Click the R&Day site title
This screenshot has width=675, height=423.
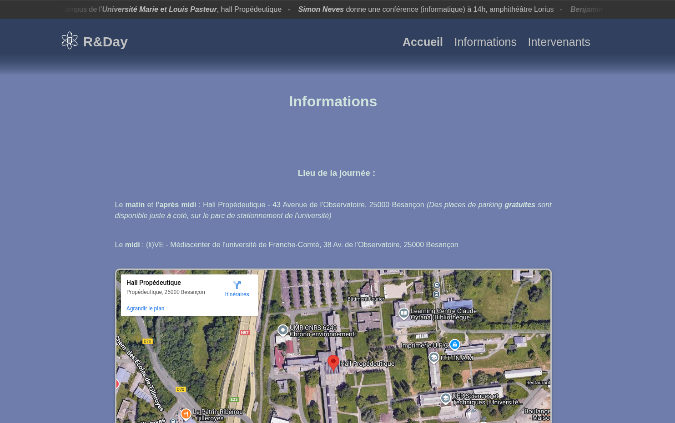[x=105, y=42]
